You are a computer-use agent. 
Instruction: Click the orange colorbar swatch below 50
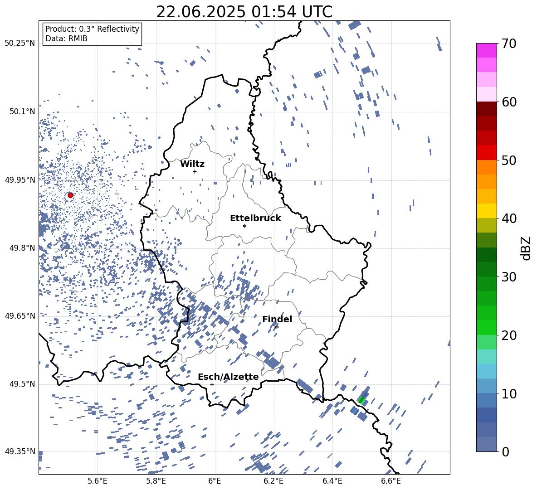[486, 167]
